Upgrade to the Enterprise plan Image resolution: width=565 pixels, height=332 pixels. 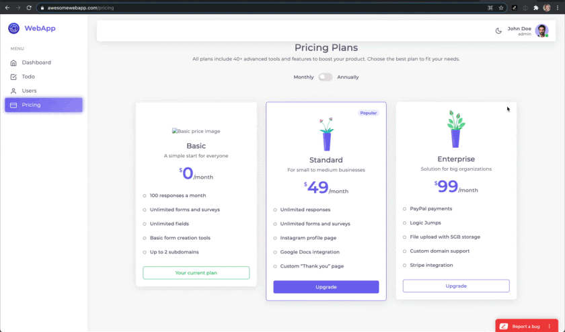(x=456, y=286)
